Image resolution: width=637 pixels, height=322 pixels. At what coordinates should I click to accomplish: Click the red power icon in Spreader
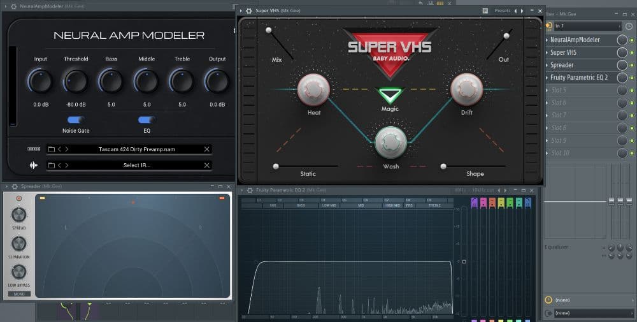[18, 198]
